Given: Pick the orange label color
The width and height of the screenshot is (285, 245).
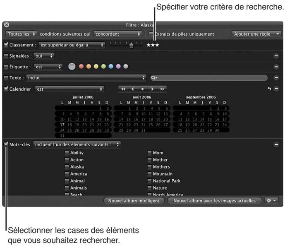Looking at the screenshot, I should click(x=89, y=67).
